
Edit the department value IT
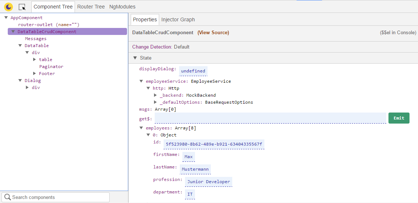(190, 194)
